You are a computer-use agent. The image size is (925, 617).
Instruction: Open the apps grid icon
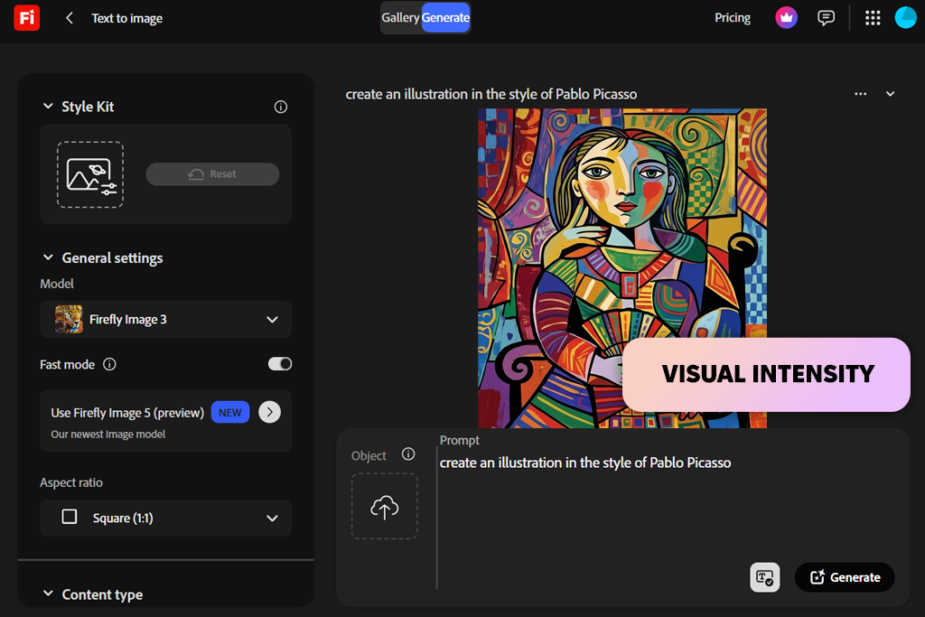[x=873, y=18]
